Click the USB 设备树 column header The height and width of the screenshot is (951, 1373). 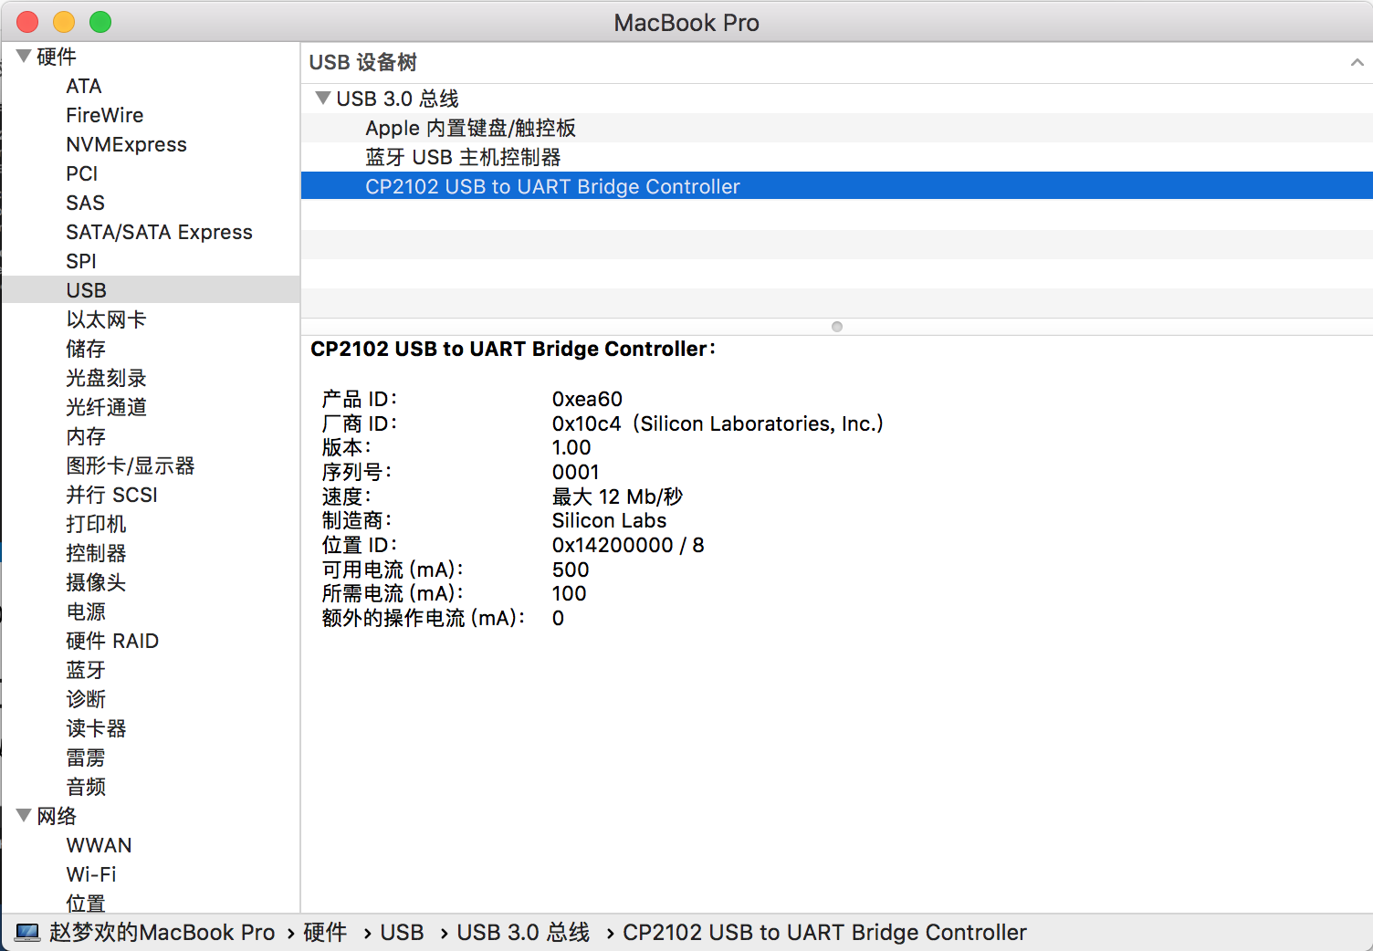pos(363,62)
